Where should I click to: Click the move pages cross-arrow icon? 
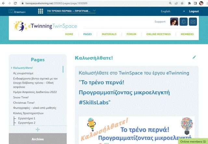[38, 129]
